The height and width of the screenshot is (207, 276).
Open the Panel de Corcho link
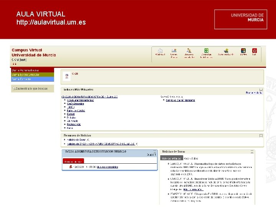pyautogui.click(x=76, y=110)
